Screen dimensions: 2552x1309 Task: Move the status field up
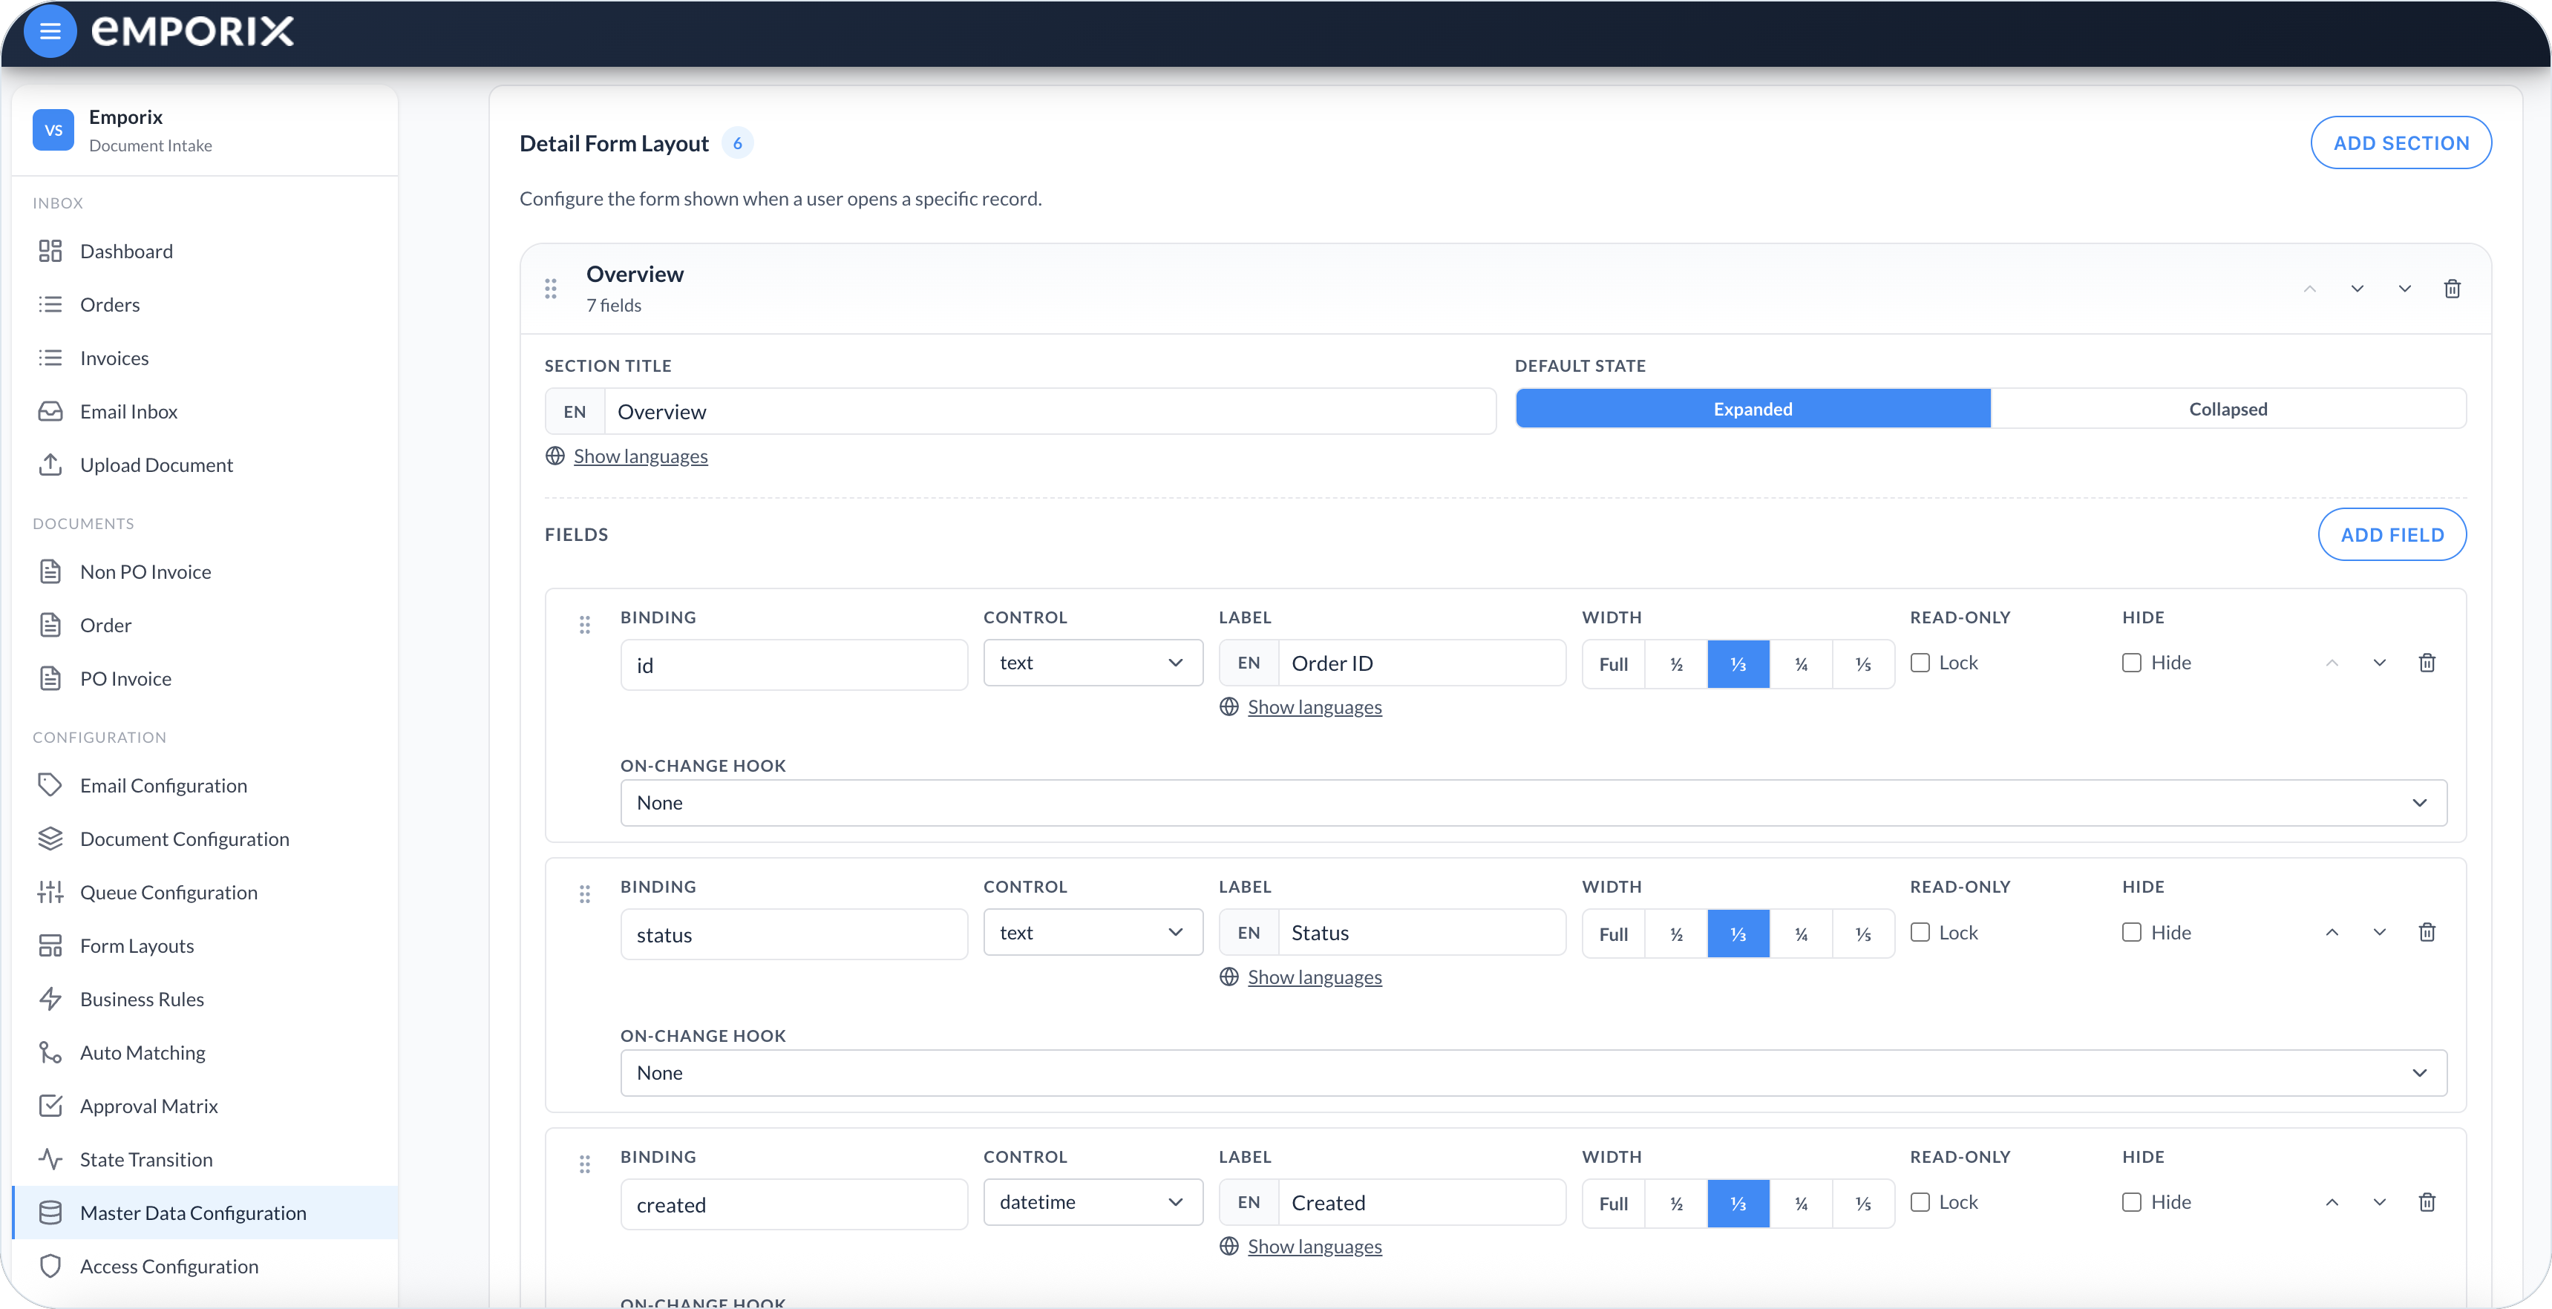click(2332, 932)
